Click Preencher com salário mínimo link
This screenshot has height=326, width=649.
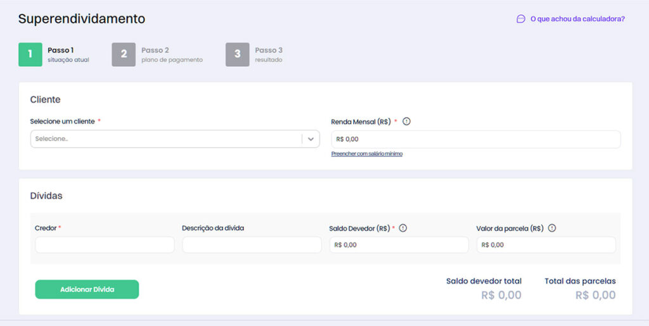click(366, 154)
